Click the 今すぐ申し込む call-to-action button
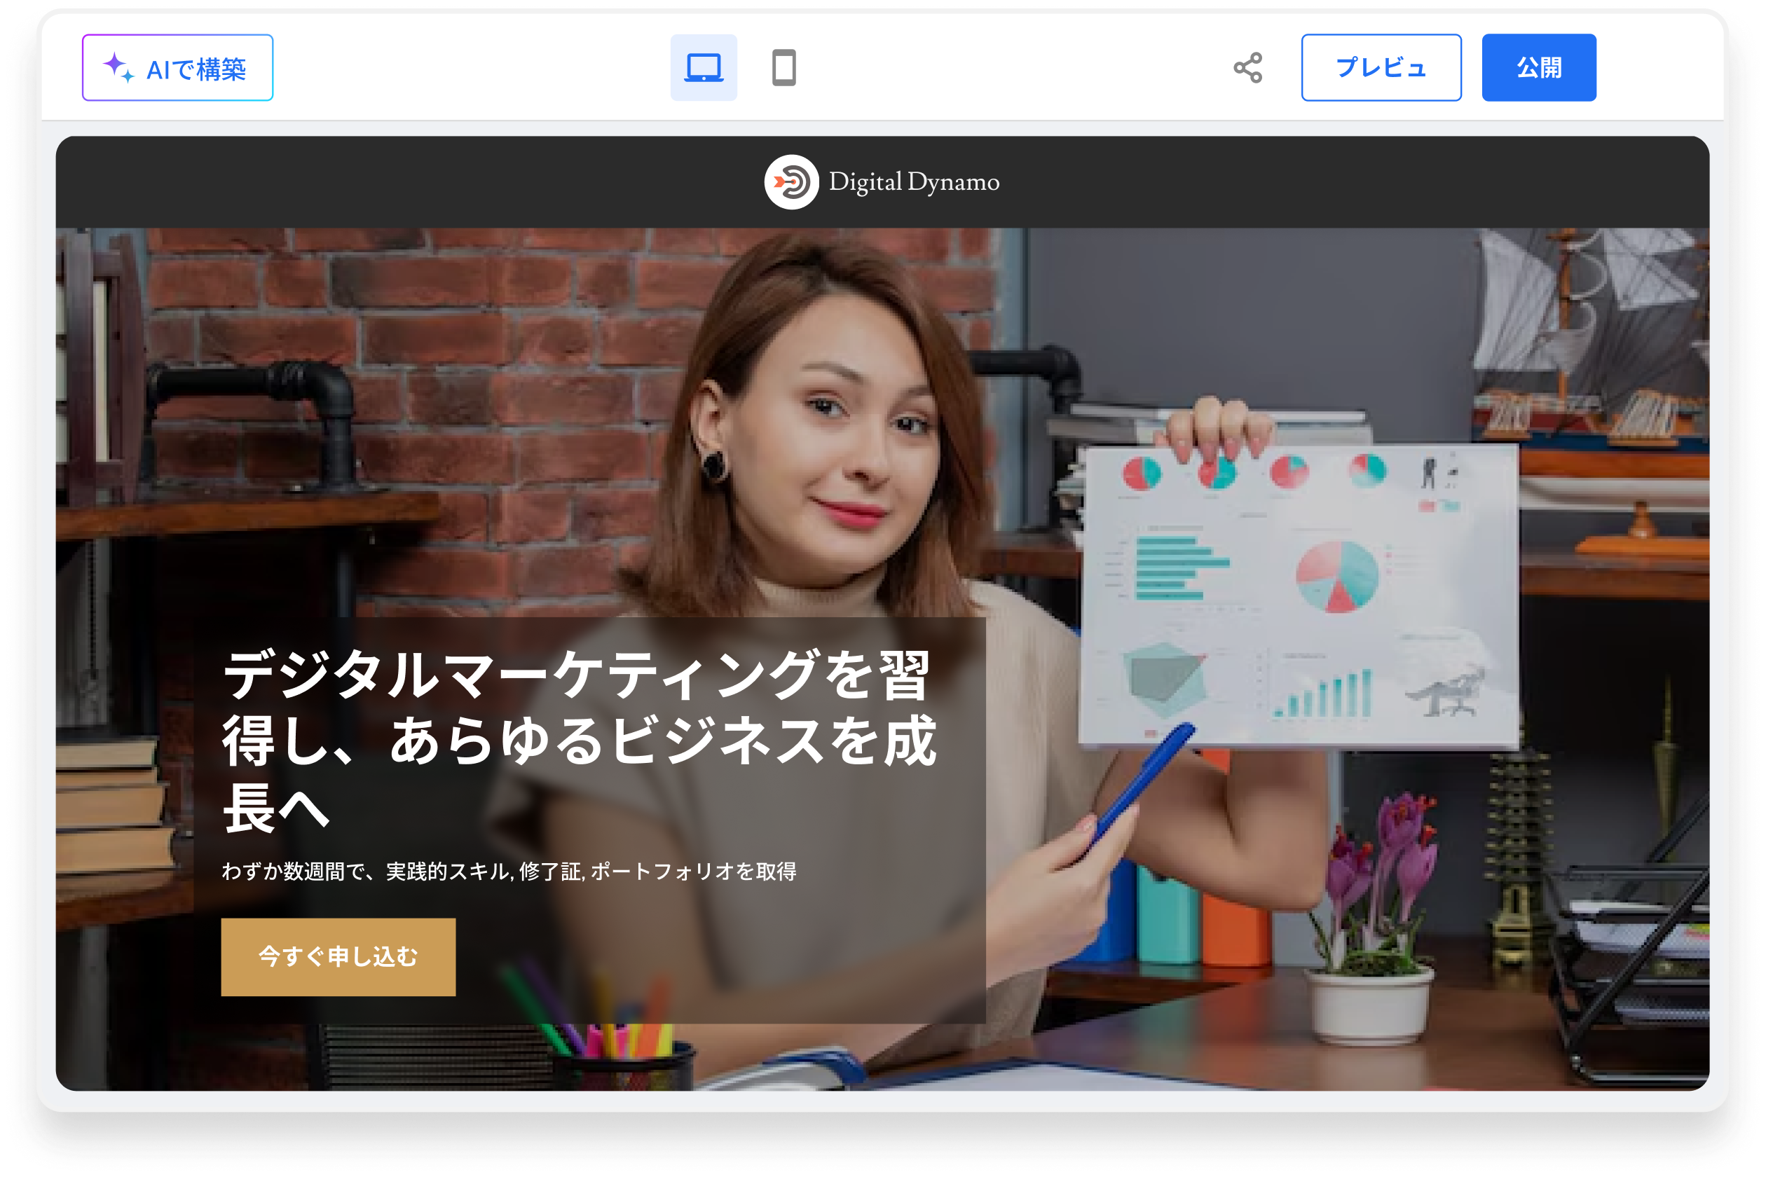 [338, 956]
